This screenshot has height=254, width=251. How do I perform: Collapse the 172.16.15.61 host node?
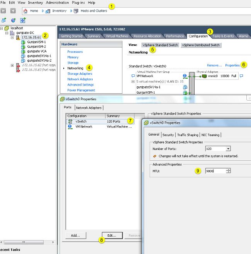(x=12, y=38)
